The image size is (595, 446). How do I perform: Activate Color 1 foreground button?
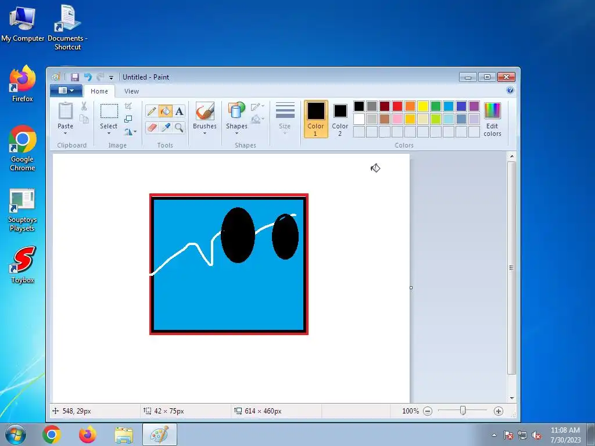click(x=316, y=118)
